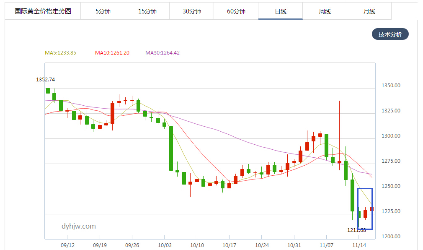
Task: Click the 10/03 date axis label
Action: tap(165, 245)
